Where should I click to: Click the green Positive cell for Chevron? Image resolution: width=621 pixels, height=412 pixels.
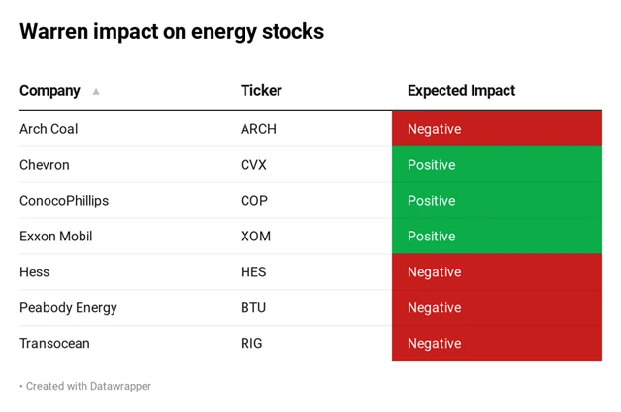496,165
